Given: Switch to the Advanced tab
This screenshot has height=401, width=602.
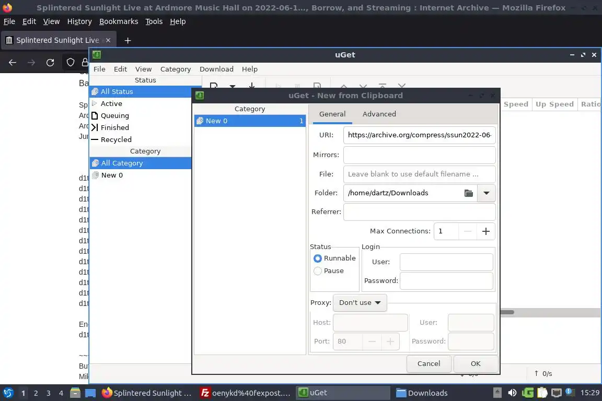Looking at the screenshot, I should point(379,114).
